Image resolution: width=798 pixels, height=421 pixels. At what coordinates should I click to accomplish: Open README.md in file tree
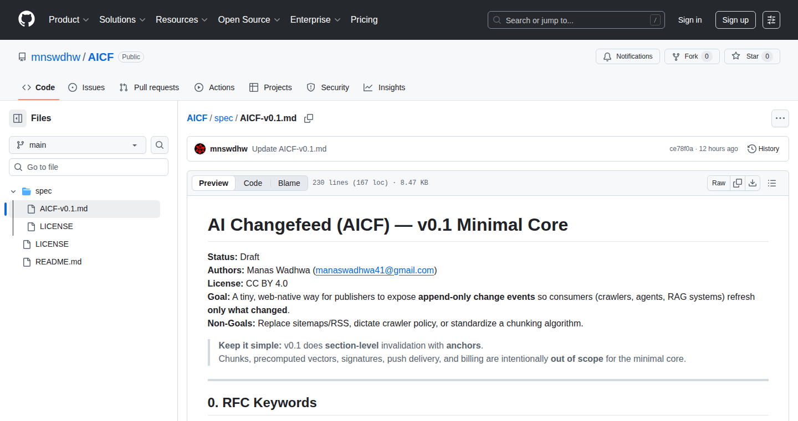coord(58,262)
